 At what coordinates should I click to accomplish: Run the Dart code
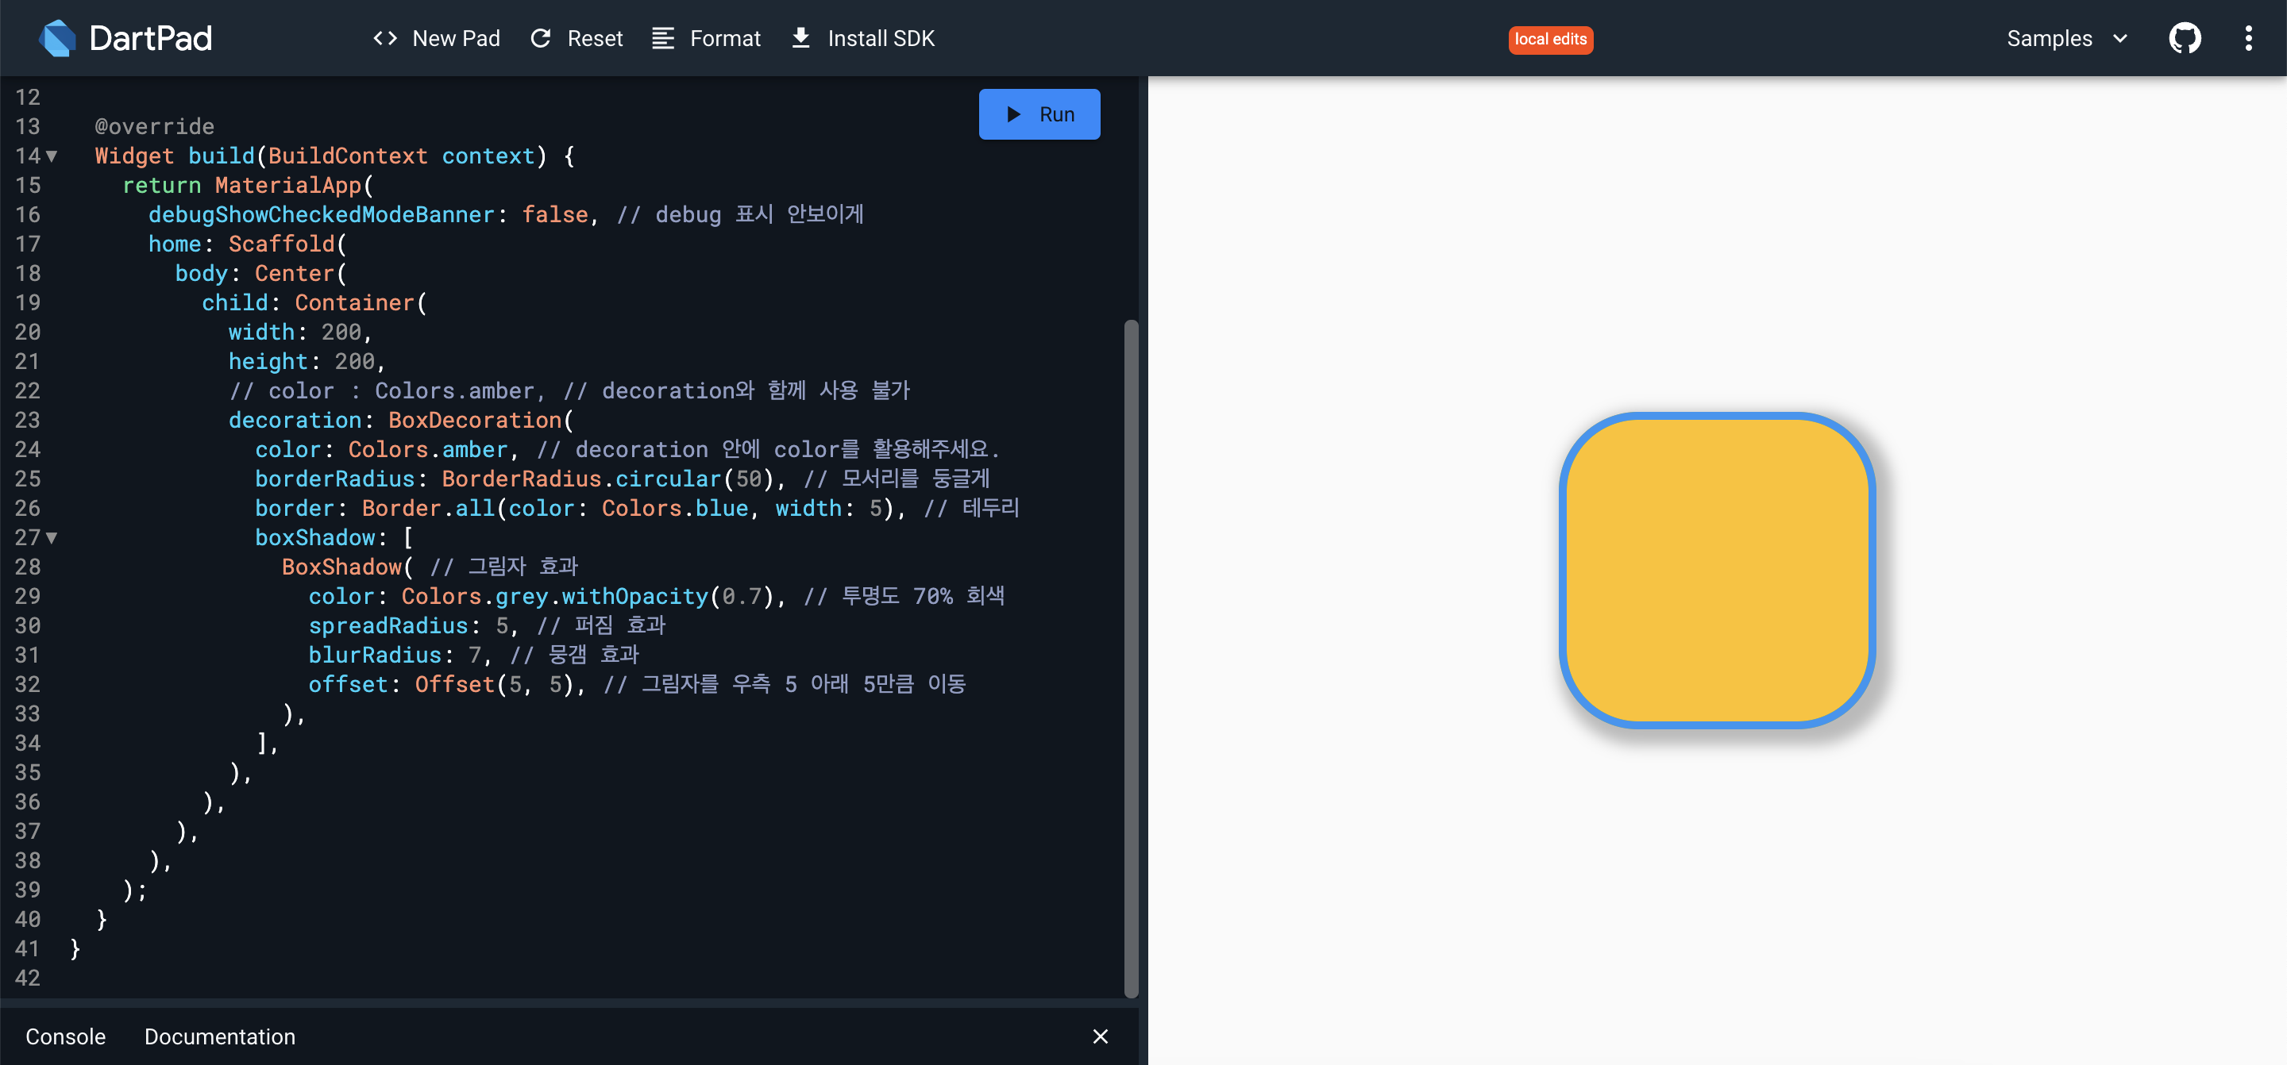point(1039,114)
